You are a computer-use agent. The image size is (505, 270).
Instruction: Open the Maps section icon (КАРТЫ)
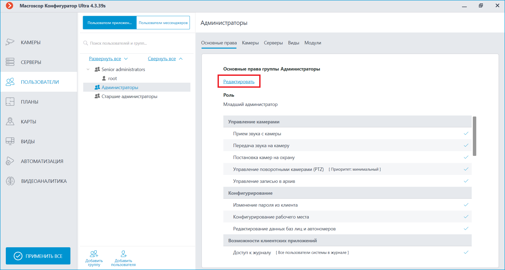coord(10,122)
